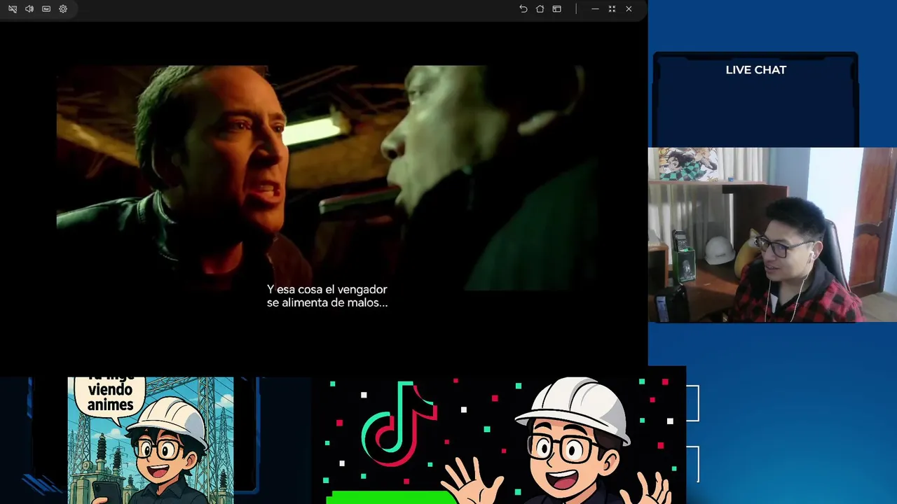897x504 pixels.
Task: Click the back arrow icon in top bar
Action: (523, 9)
